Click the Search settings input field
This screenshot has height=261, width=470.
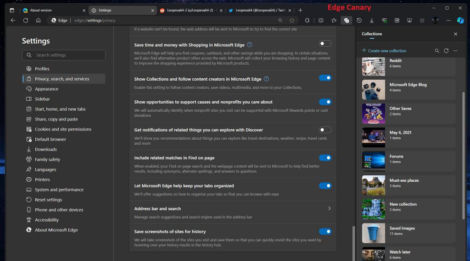64,55
